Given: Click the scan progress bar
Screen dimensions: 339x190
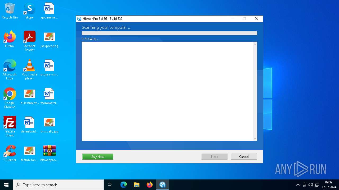Looking at the screenshot, I should 169,33.
